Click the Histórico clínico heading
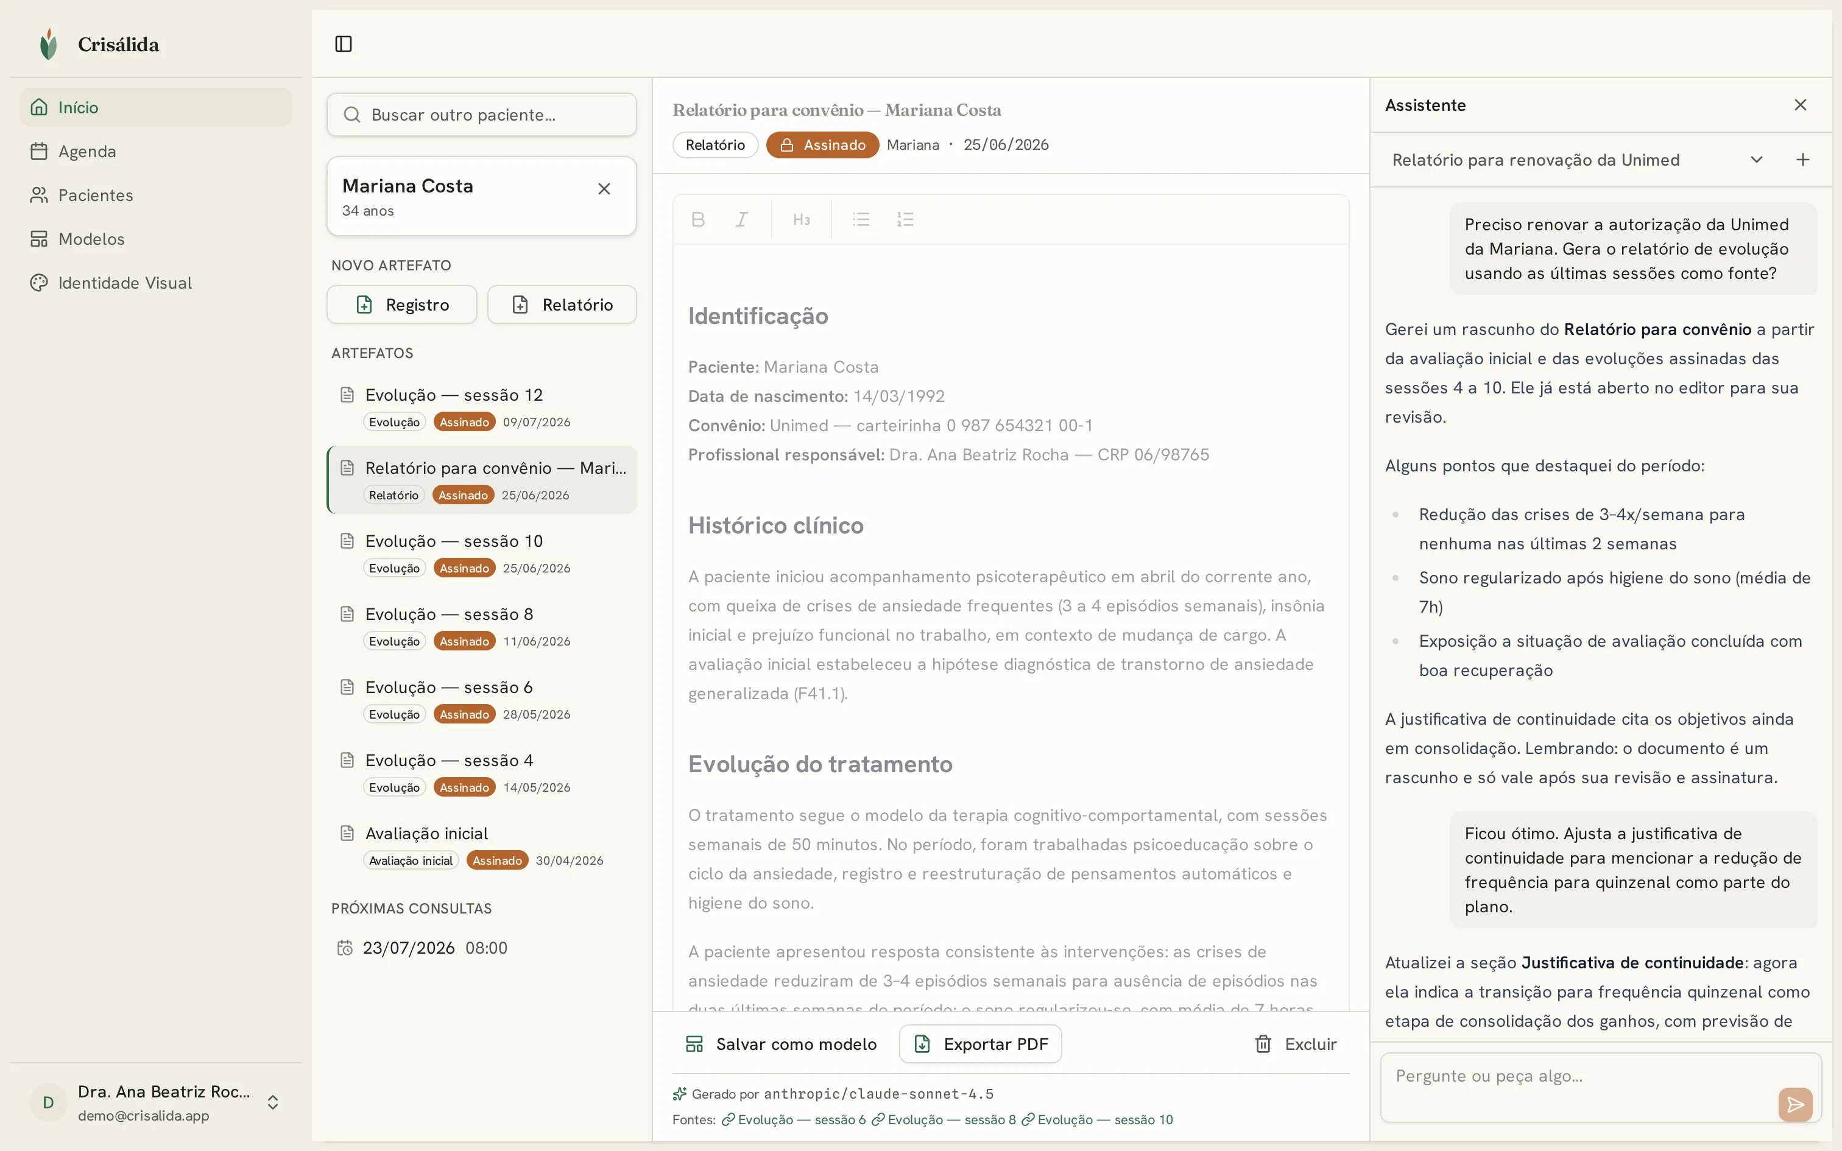This screenshot has height=1151, width=1842. point(775,525)
